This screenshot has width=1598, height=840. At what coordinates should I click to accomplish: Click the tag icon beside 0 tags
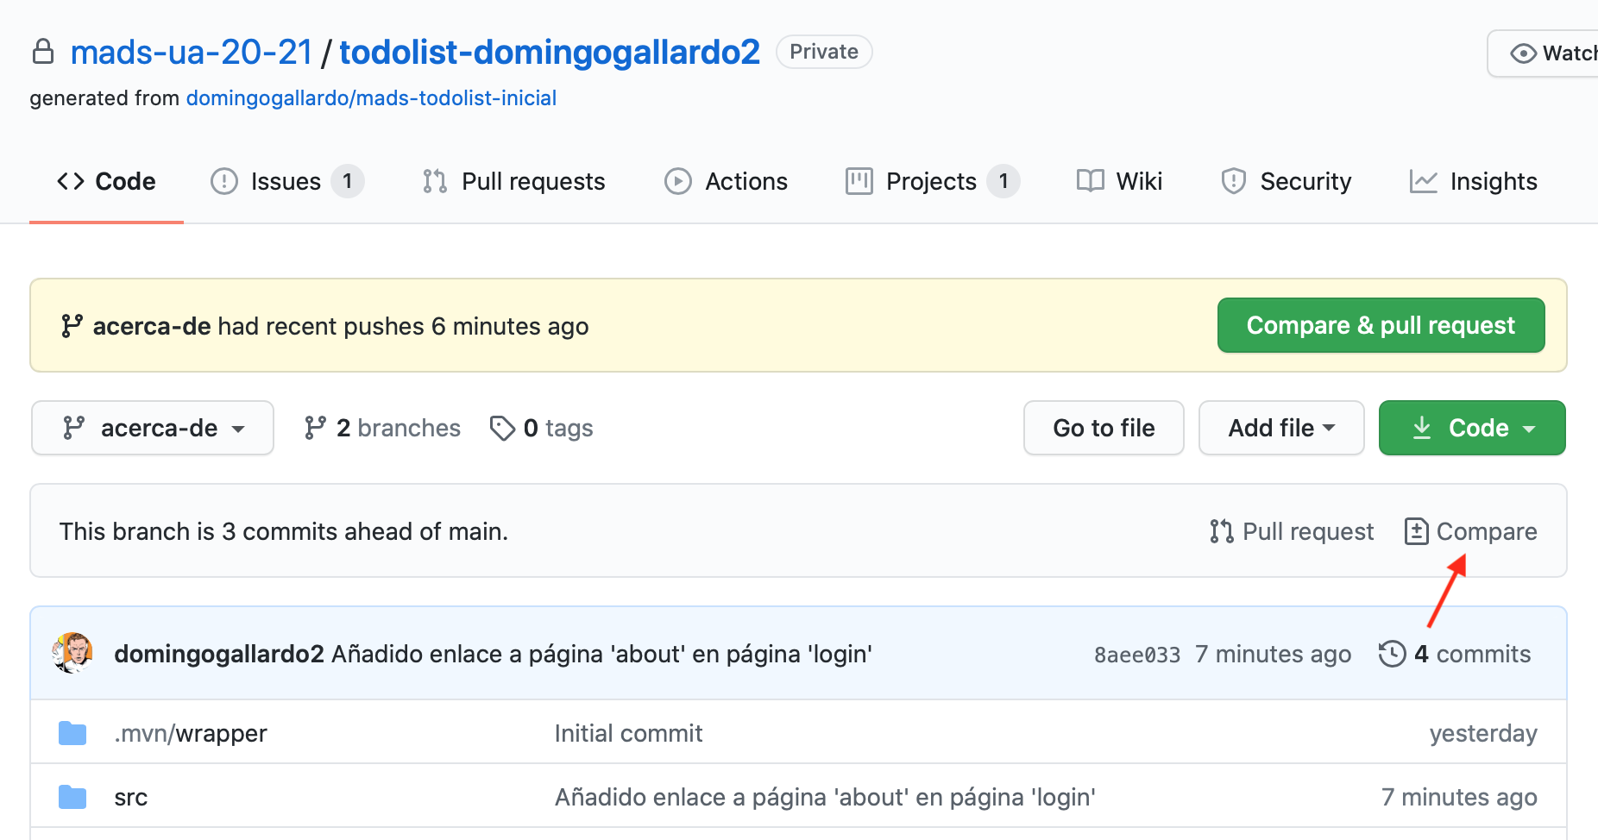point(502,428)
